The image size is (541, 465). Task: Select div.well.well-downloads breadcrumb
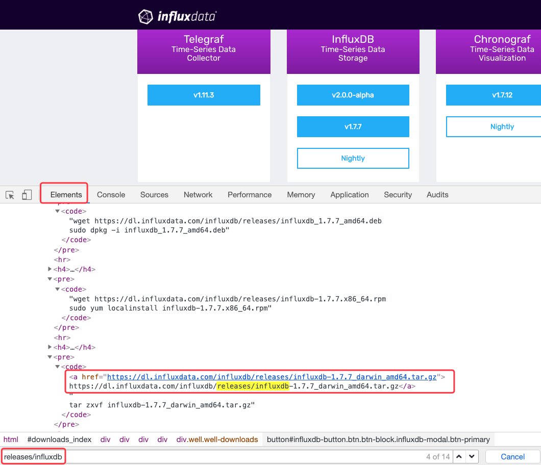pyautogui.click(x=217, y=440)
